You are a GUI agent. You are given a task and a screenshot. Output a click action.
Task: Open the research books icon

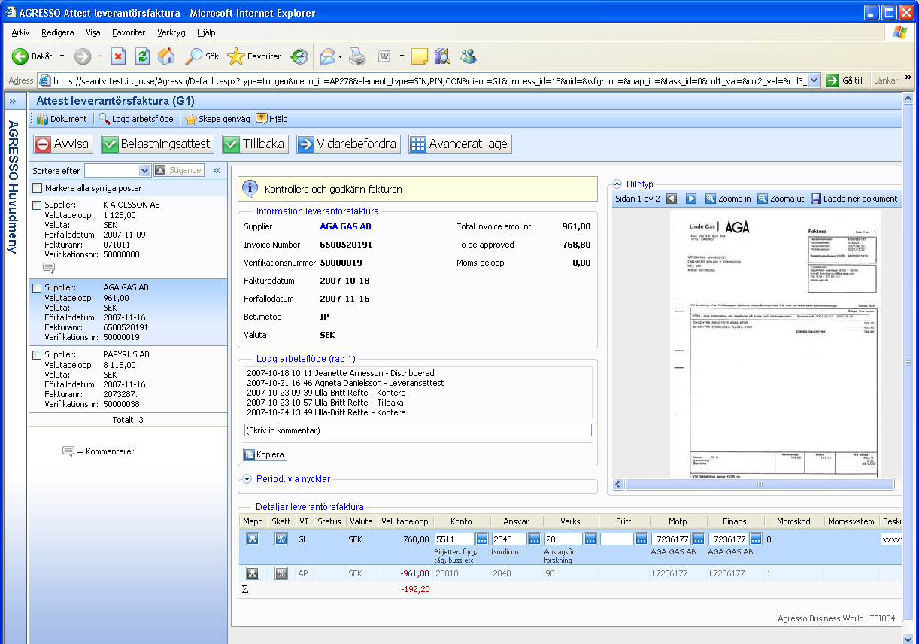tap(442, 56)
